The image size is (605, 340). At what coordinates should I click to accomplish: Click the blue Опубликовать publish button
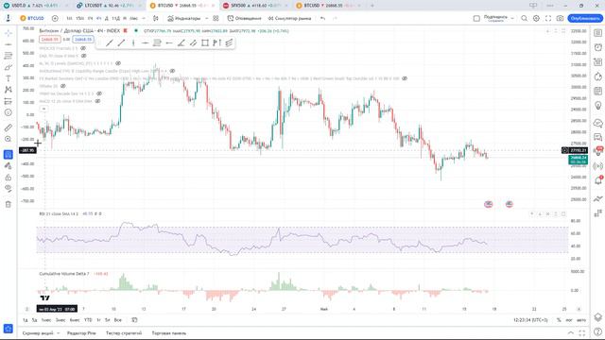pyautogui.click(x=585, y=18)
